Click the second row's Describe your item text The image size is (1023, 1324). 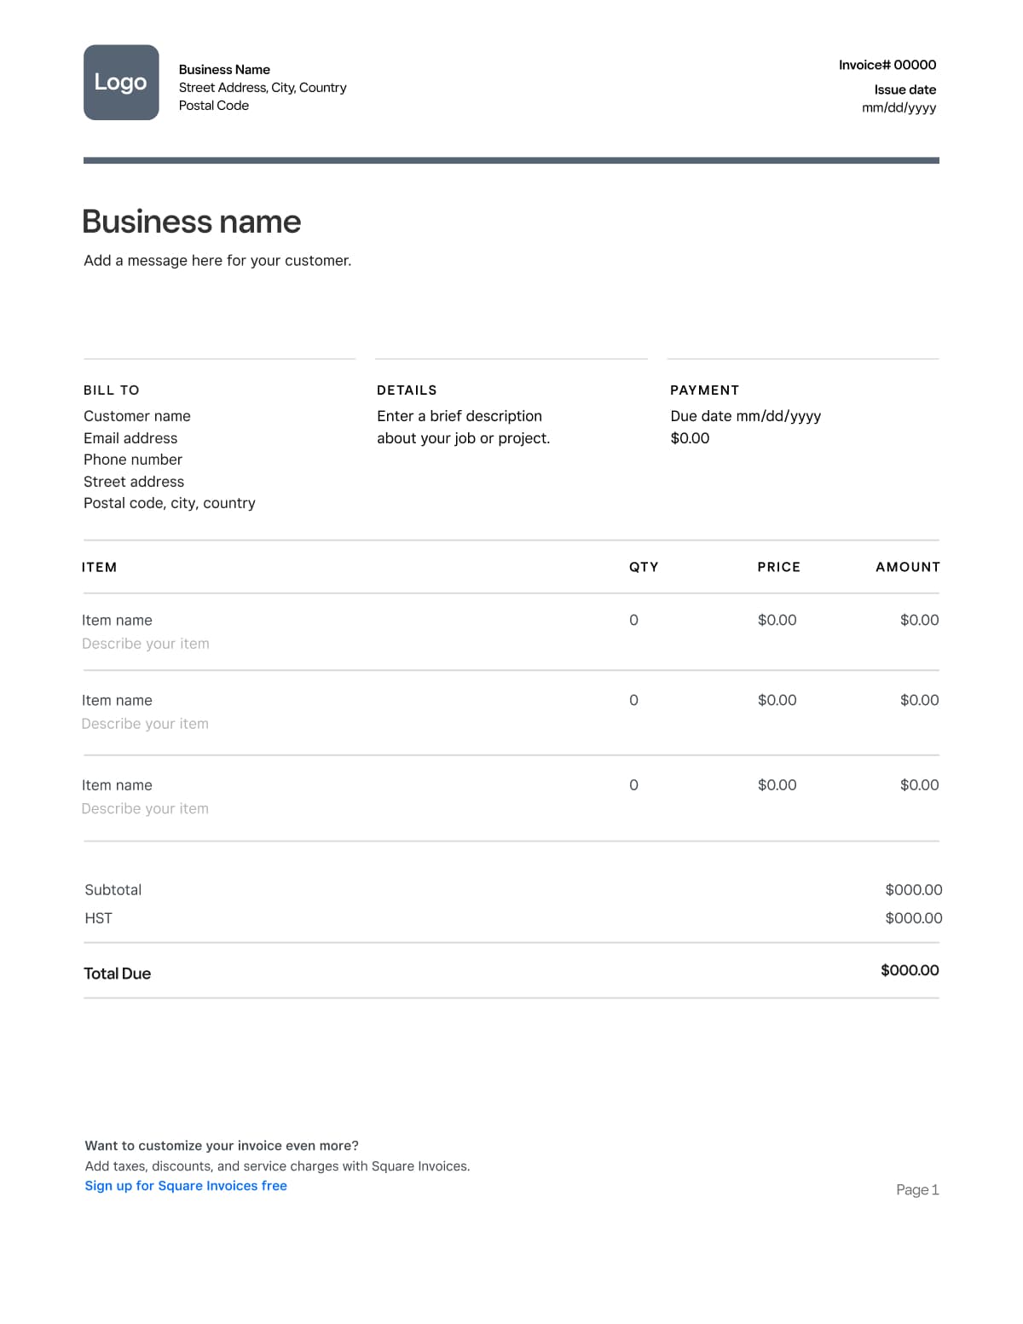pyautogui.click(x=145, y=724)
